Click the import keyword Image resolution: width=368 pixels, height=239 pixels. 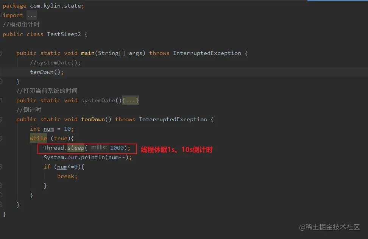[x=13, y=16]
